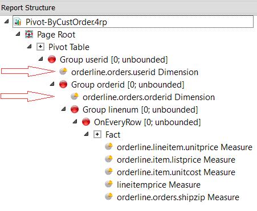Screen dimensions: 257x211
Task: Collapse the Group linenum node
Action: tap(64, 109)
